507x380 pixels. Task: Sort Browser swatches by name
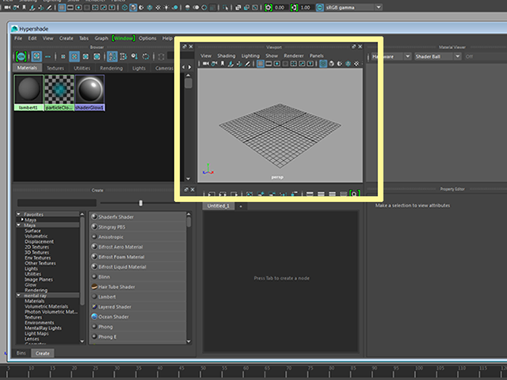[112, 56]
